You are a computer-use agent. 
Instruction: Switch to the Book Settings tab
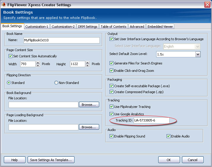pos(12,26)
